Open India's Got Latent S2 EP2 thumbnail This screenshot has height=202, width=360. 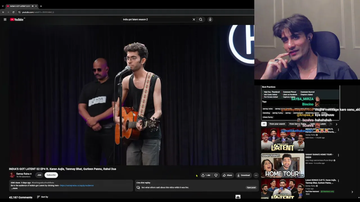coord(283,140)
